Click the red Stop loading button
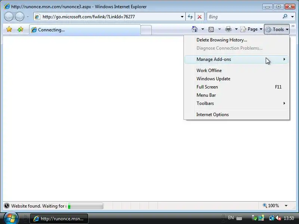Screen dimensions: 299x224 pyautogui.click(x=200, y=17)
